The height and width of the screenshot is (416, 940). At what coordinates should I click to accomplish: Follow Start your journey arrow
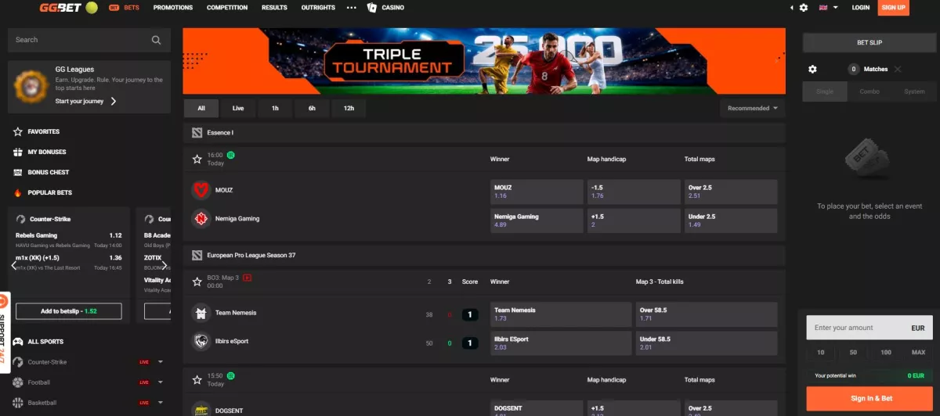click(x=114, y=101)
